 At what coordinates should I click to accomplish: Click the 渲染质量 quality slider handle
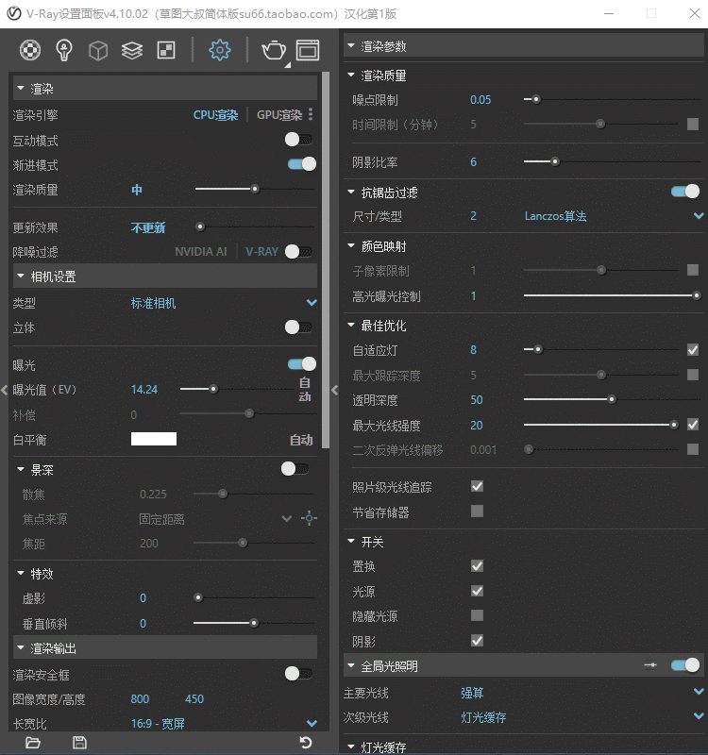click(255, 190)
